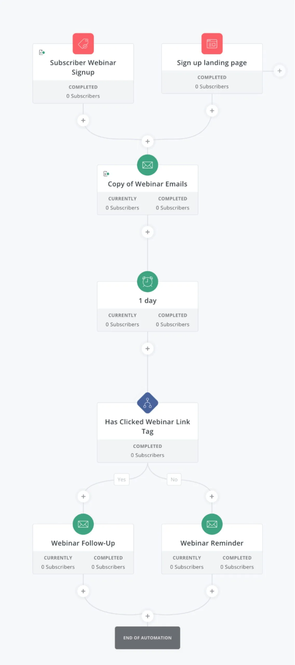Screen dimensions: 295x665
Task: Click the END OF AUTOMATION block
Action: pyautogui.click(x=147, y=638)
